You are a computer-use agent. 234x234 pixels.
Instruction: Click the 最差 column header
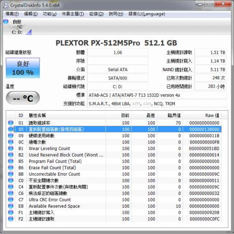[x=144, y=115]
